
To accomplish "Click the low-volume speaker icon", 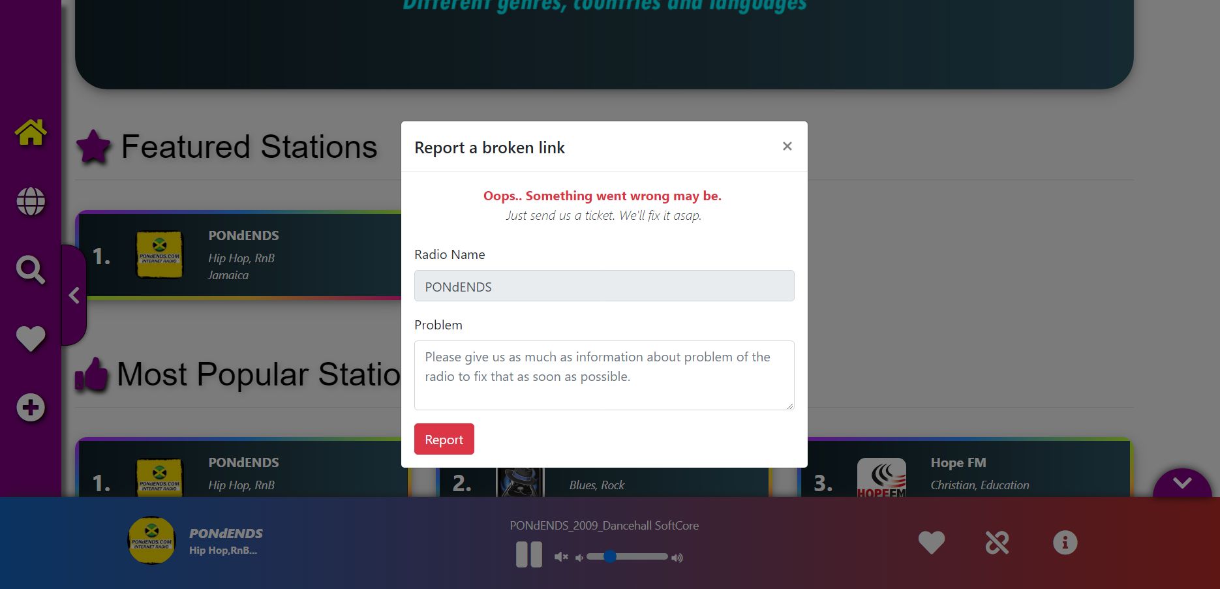I will pyautogui.click(x=579, y=558).
